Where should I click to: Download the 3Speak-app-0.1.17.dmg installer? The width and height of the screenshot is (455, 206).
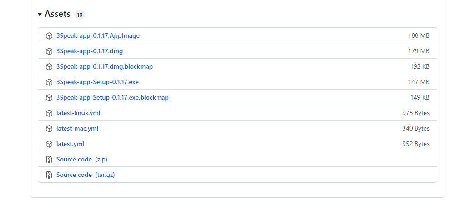pyautogui.click(x=90, y=51)
